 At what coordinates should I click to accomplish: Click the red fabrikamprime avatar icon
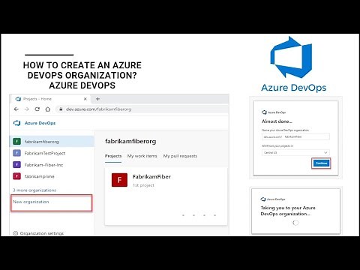(x=16, y=176)
